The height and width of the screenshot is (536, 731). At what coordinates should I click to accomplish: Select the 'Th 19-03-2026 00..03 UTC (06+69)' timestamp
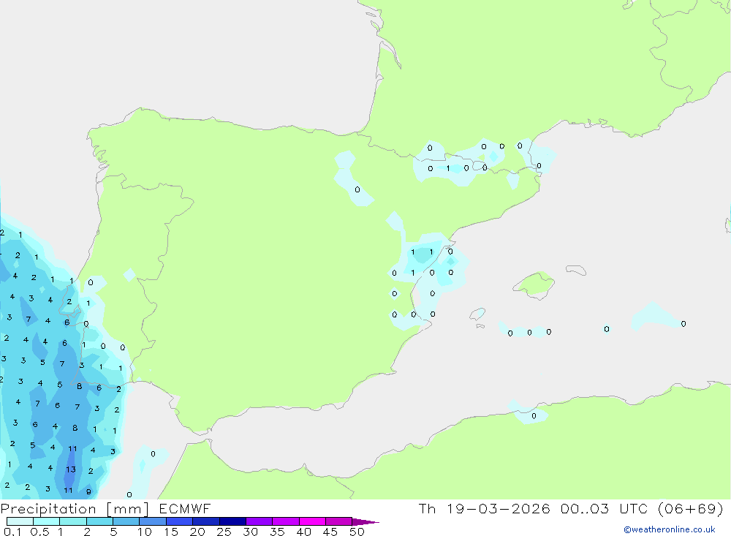571,508
